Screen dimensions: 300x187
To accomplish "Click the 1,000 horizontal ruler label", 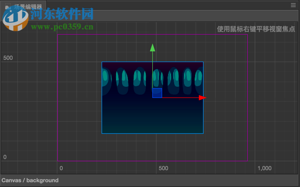I will pos(265,168).
